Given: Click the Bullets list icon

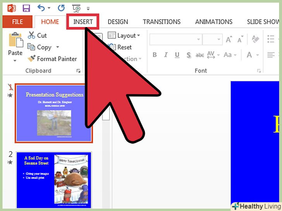Looking at the screenshot, I should (271, 39).
